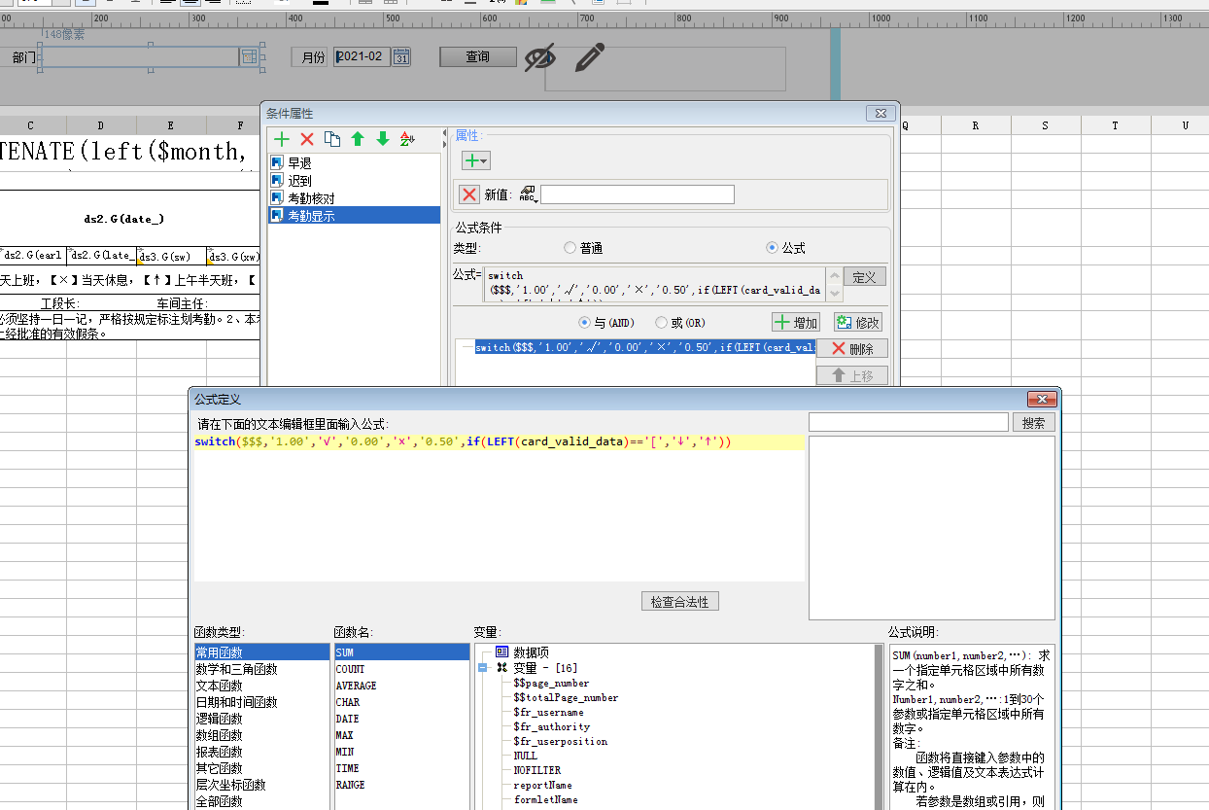
Task: Copy the selected condition entry
Action: 332,139
